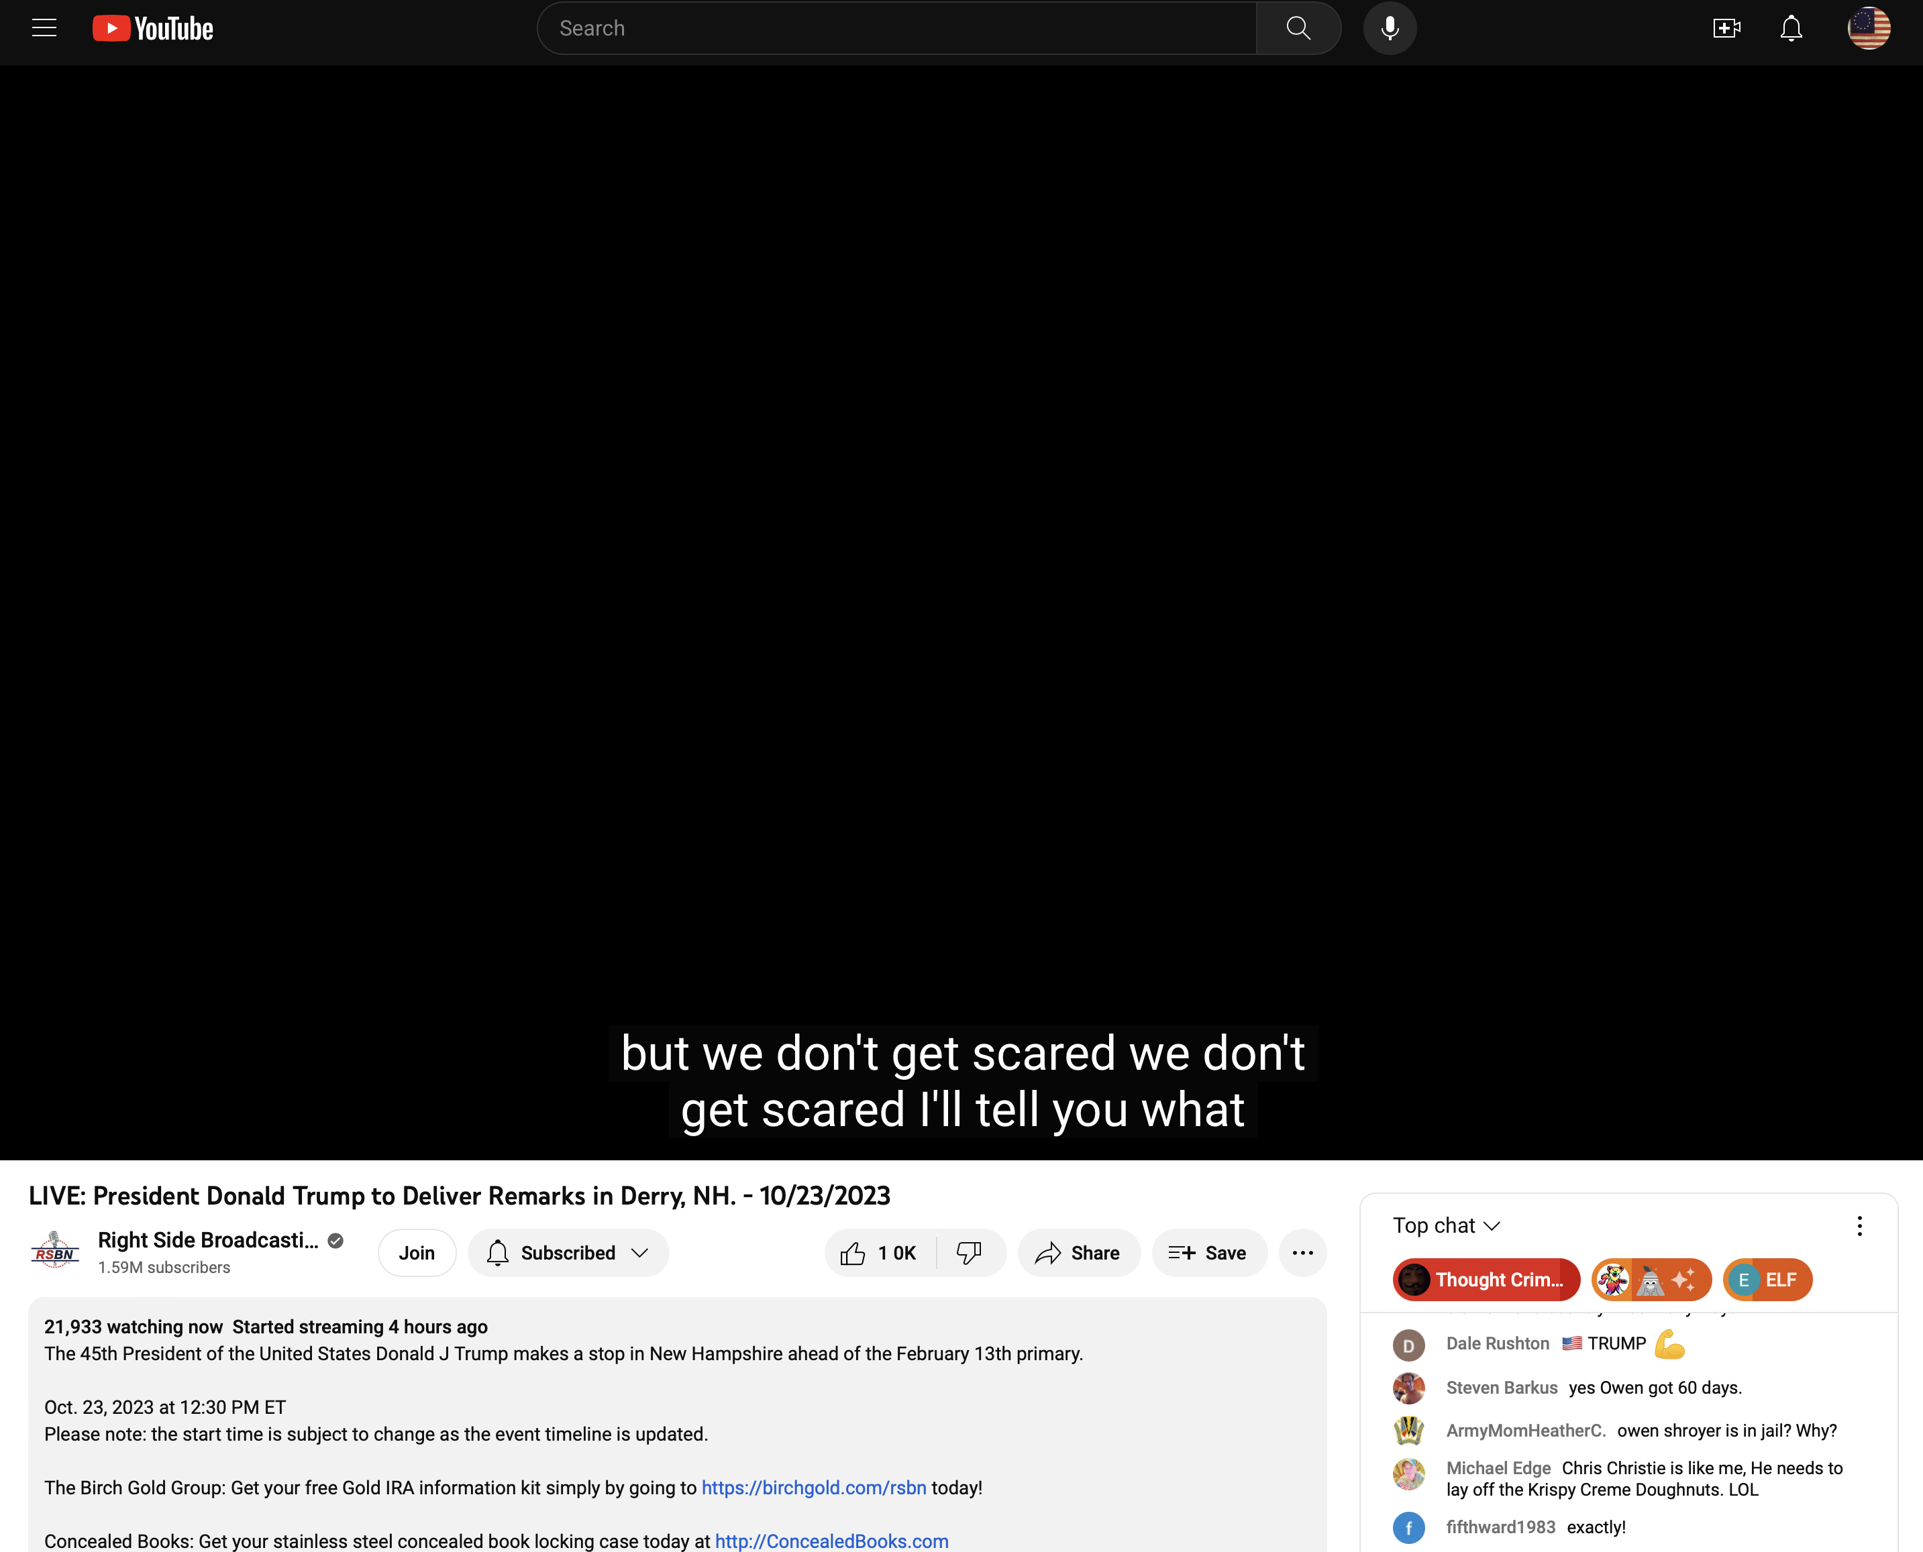Click inside the Search input field
1923x1552 pixels.
[894, 29]
